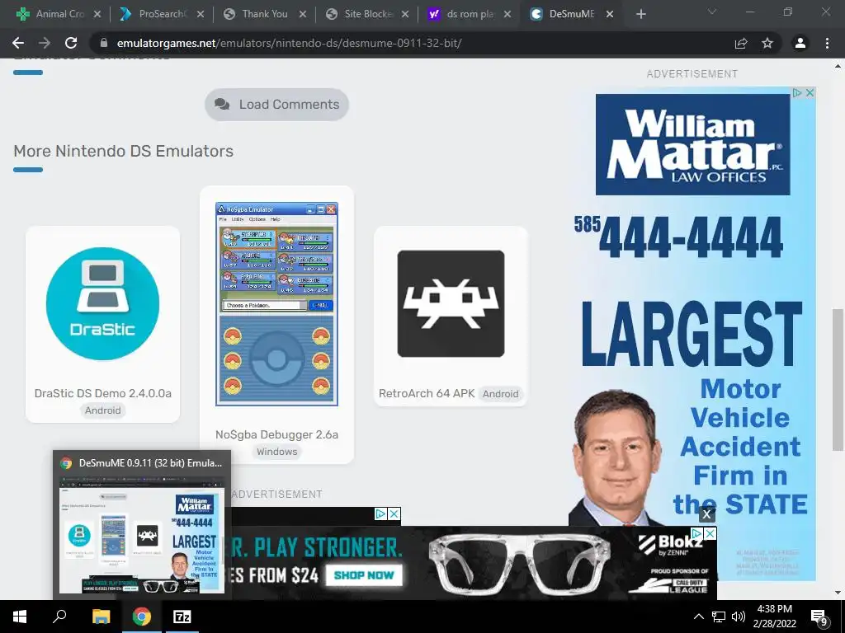The image size is (845, 633).
Task: Open the tab search chevron
Action: click(x=712, y=12)
